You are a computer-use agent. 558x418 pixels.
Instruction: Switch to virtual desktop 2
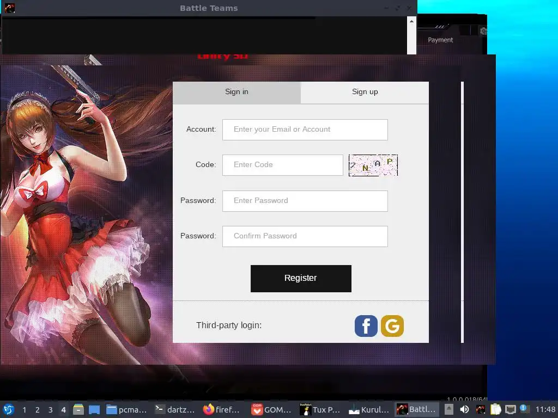(38, 410)
